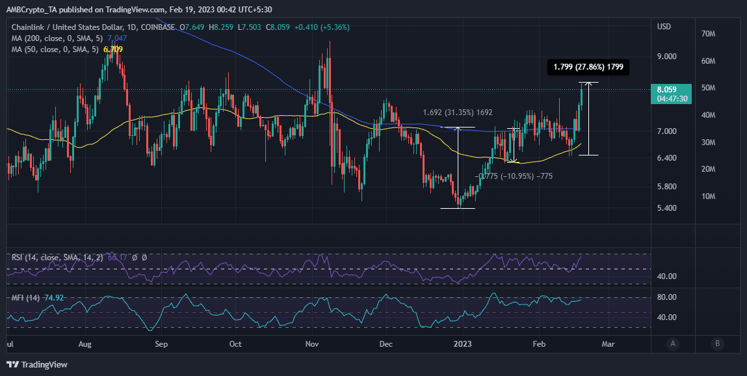Click "Nov" on the time axis
Screen dimensions: 747x376
click(x=311, y=343)
